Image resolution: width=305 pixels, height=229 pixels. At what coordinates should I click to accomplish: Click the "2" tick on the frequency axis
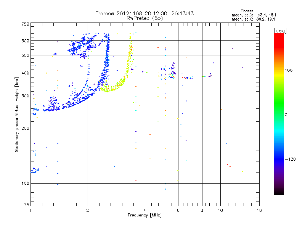88,210
